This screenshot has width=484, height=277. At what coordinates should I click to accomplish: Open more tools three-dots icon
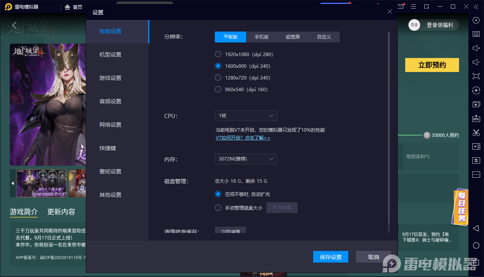click(x=476, y=175)
